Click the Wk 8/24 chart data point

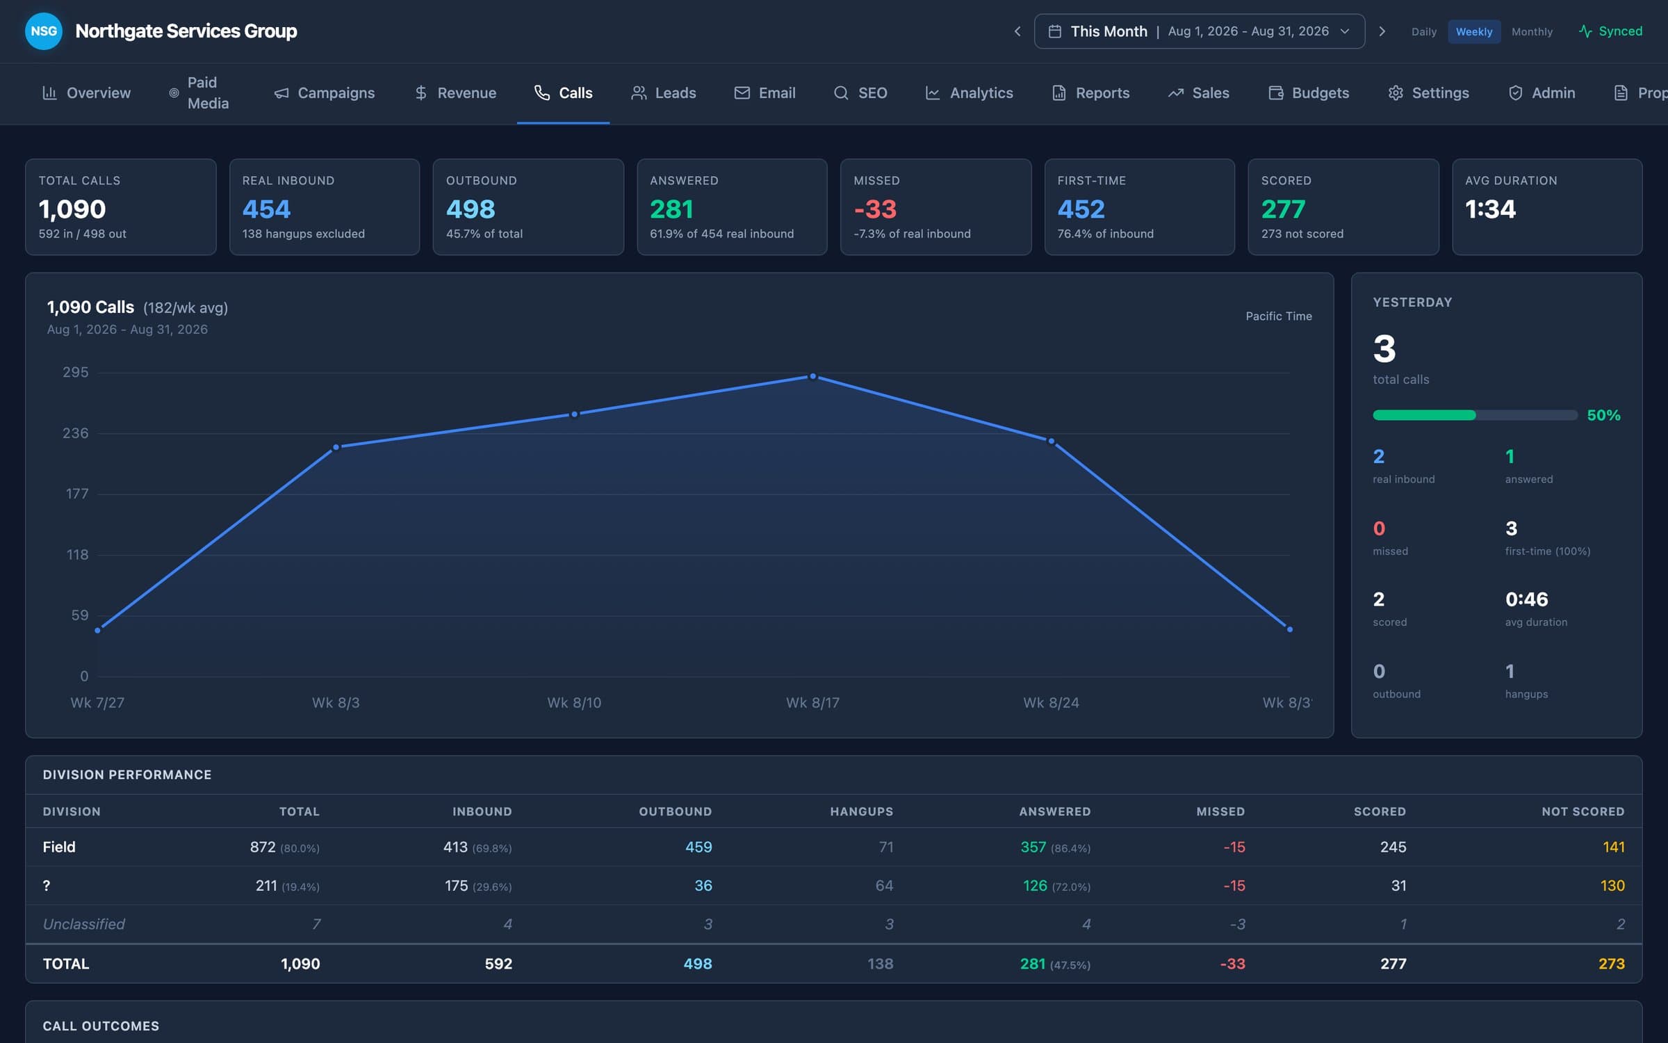1051,441
